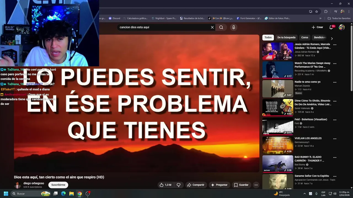Viewport: 353px width, 198px height.
Task: Open the Feid - Boleritoxx thumbnail
Action: pos(278,126)
